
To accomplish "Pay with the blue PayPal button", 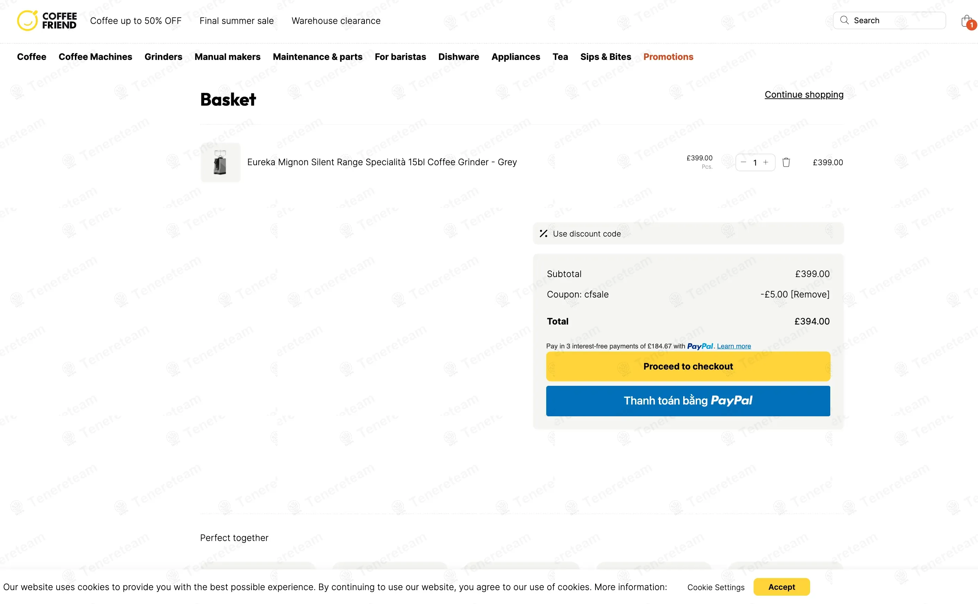I will (x=688, y=401).
